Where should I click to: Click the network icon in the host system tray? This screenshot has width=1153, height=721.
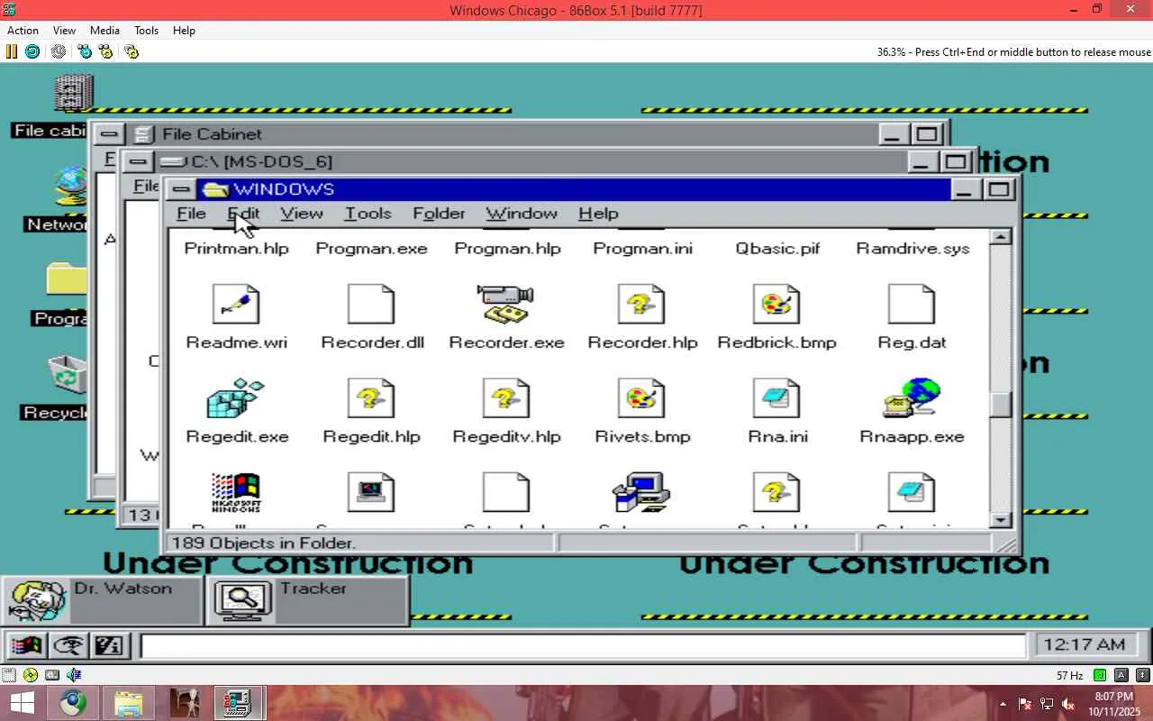[1047, 704]
